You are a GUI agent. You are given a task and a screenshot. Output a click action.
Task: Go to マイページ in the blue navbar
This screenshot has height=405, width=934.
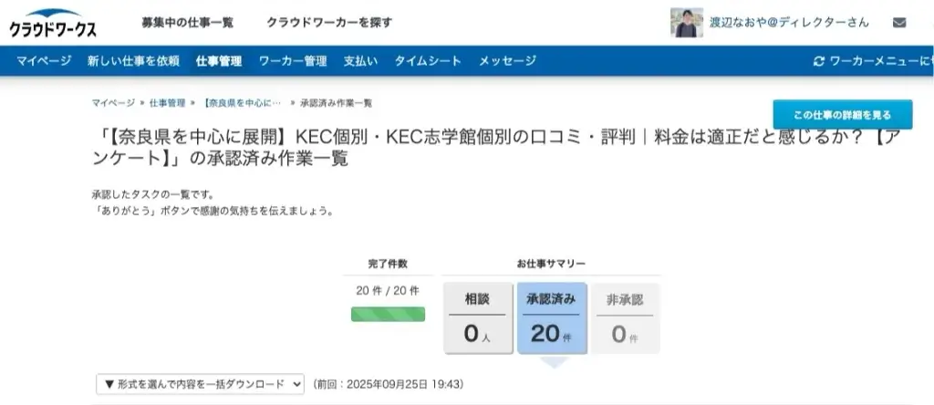pyautogui.click(x=44, y=61)
